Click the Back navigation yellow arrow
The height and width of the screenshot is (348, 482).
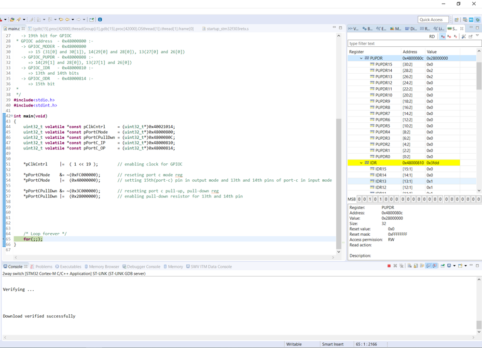click(67, 19)
